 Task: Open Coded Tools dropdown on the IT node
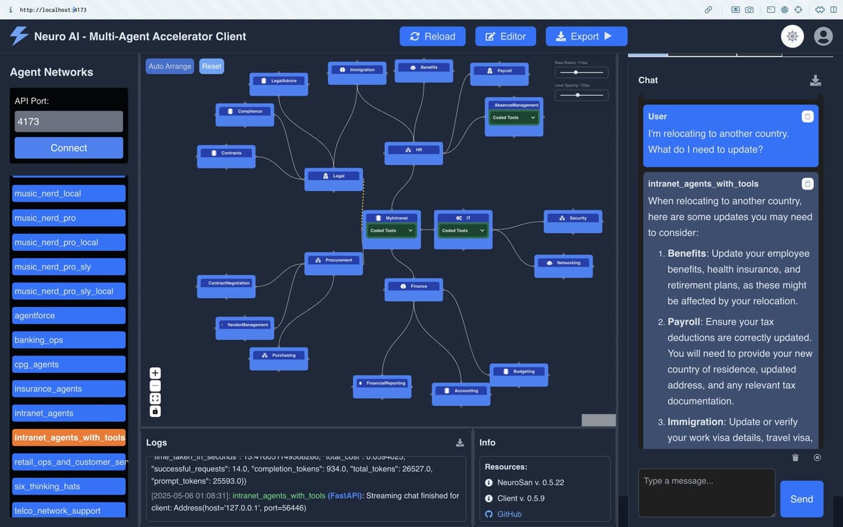(x=462, y=231)
